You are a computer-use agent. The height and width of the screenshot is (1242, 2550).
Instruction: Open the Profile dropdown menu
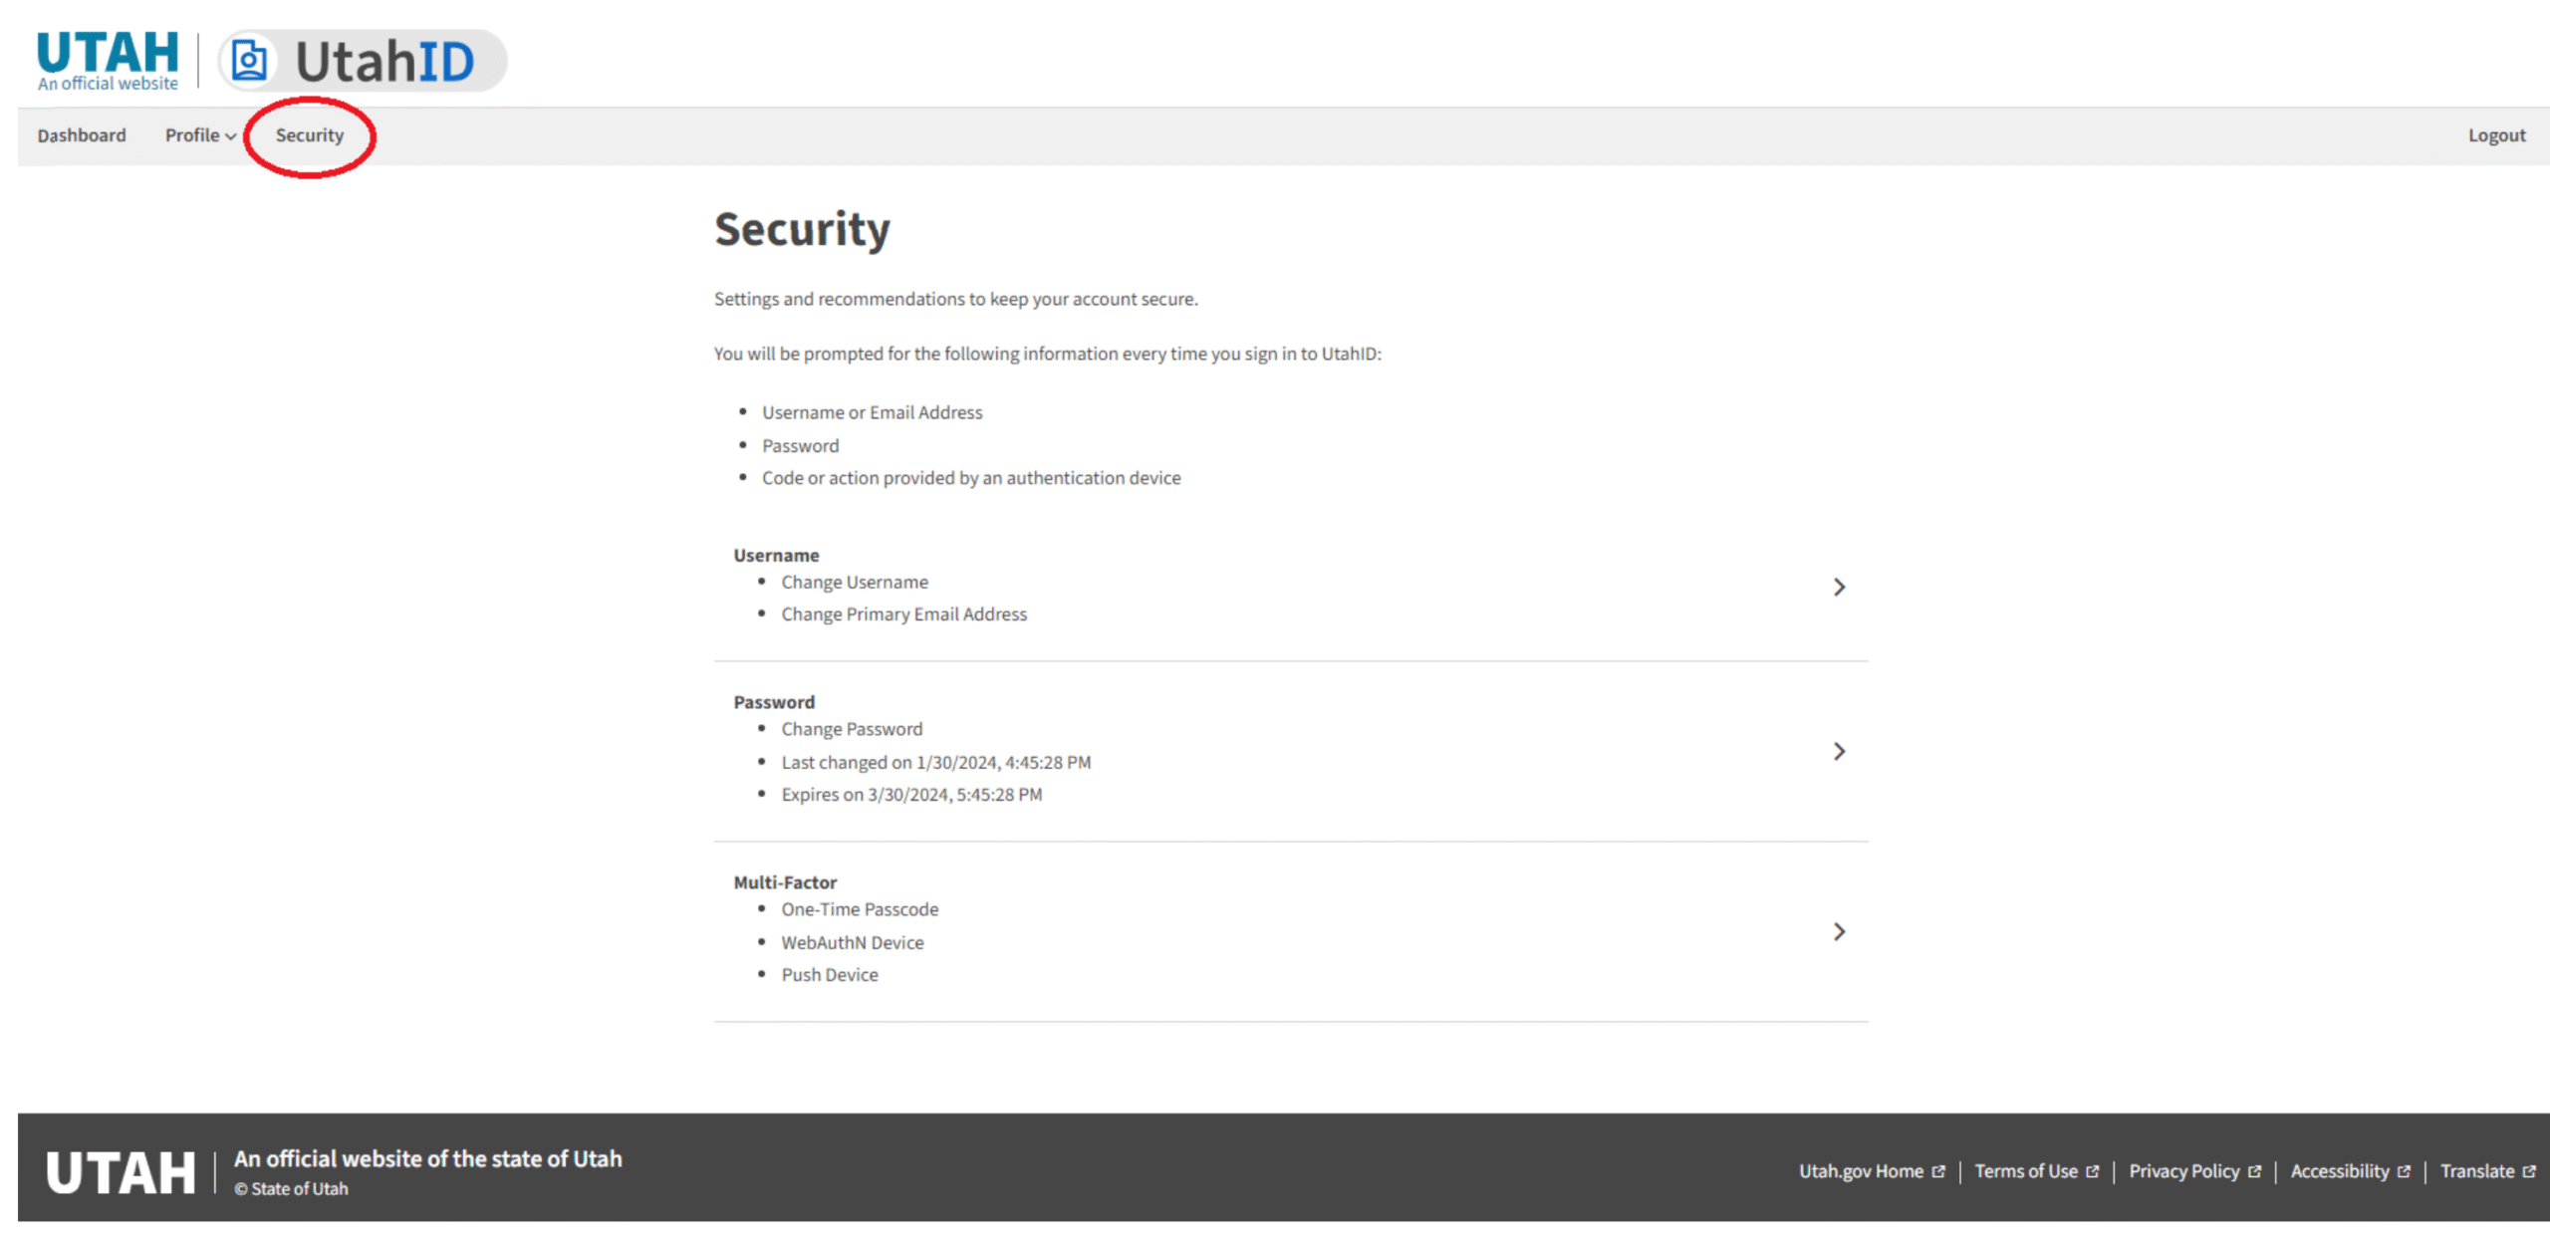[198, 135]
